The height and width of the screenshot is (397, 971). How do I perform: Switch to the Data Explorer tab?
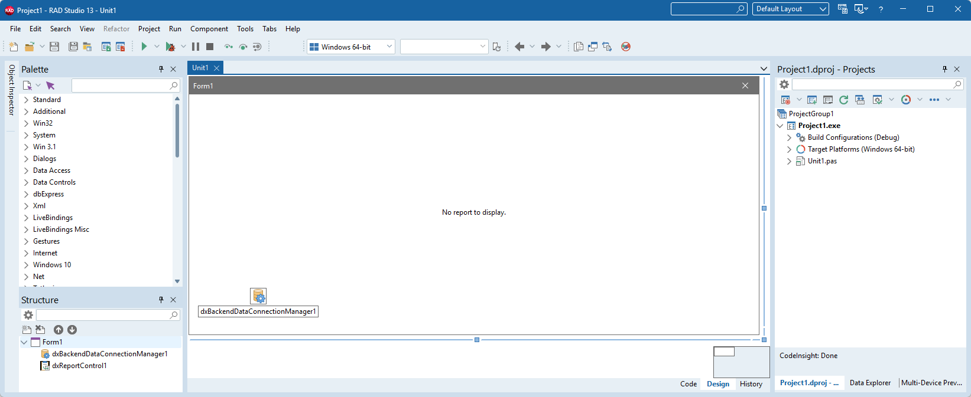coord(870,383)
